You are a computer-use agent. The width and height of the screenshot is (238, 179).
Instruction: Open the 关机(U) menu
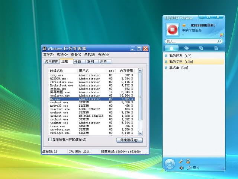(90, 54)
